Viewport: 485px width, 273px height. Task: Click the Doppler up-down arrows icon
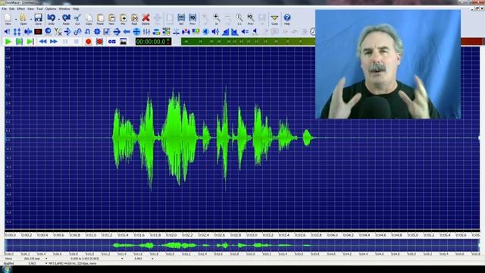[x=17, y=32]
